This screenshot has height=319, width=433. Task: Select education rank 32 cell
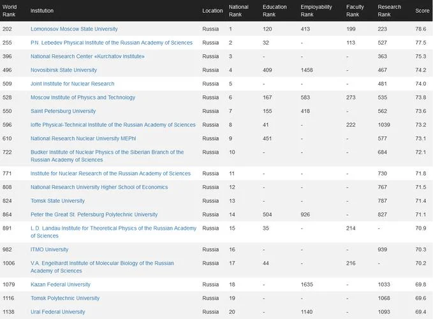pos(266,43)
